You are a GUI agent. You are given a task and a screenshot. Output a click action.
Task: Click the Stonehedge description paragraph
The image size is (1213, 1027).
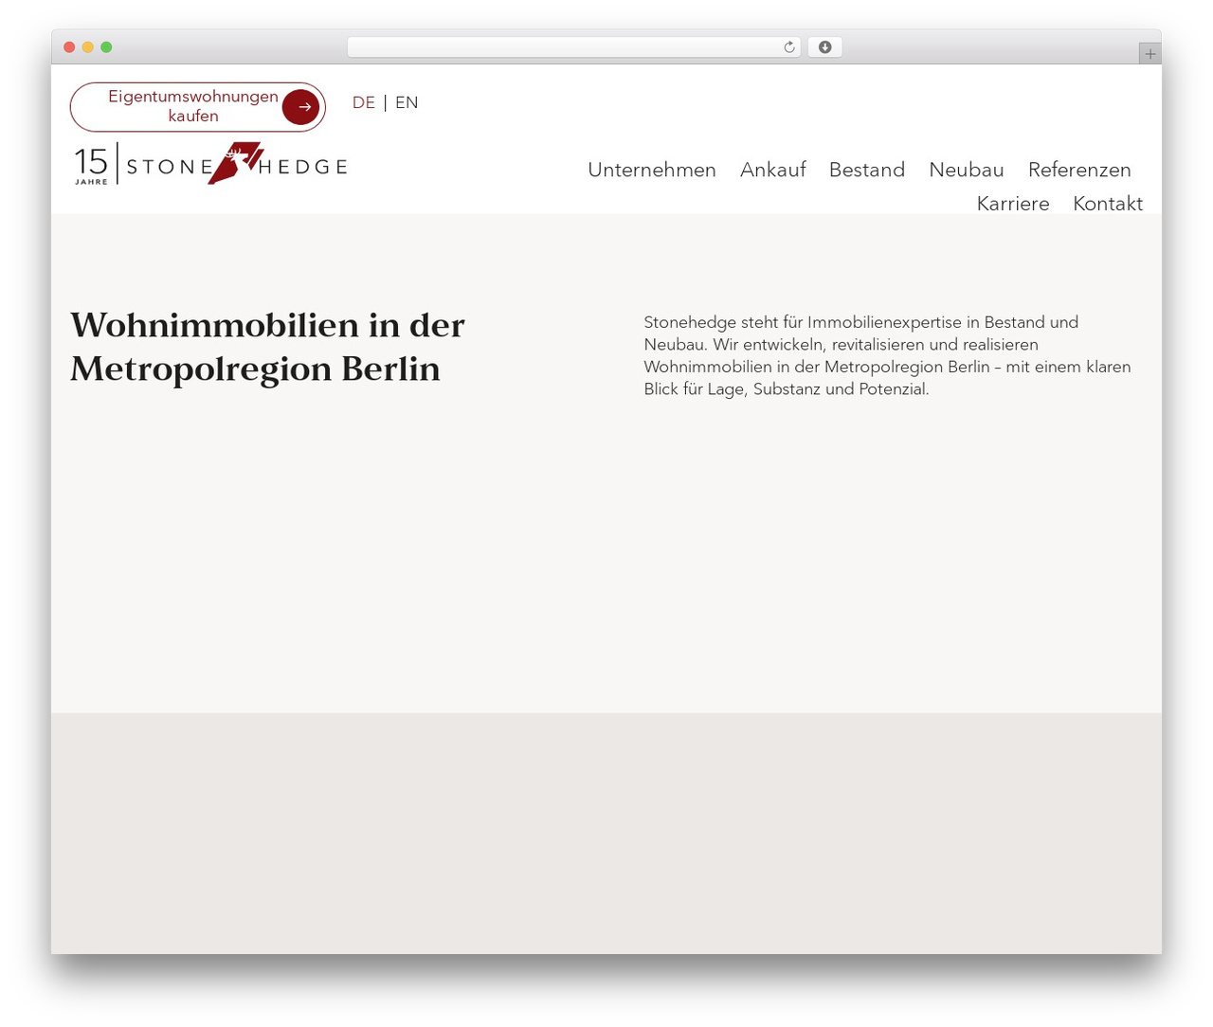coord(888,355)
